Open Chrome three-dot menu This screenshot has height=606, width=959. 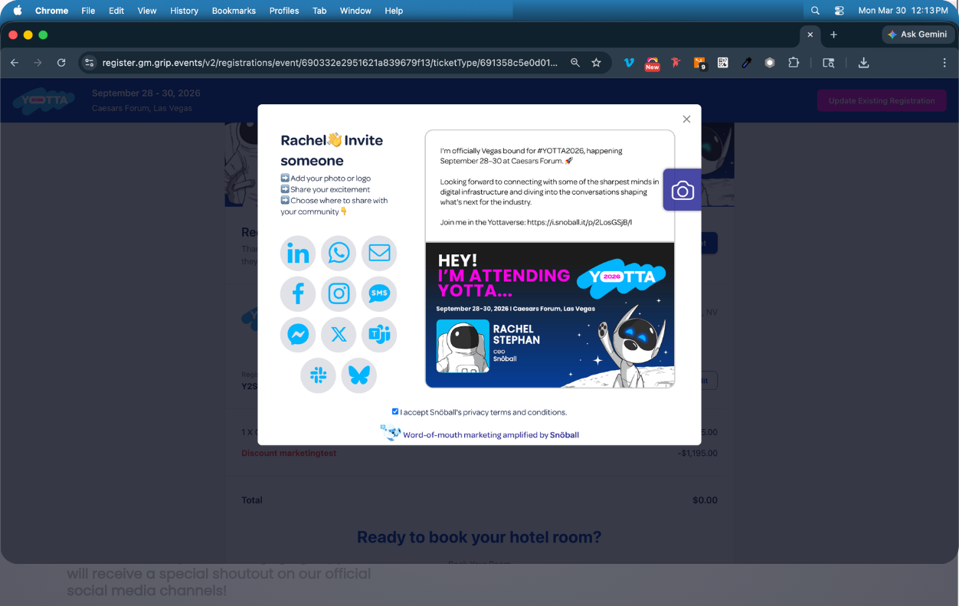pos(944,63)
